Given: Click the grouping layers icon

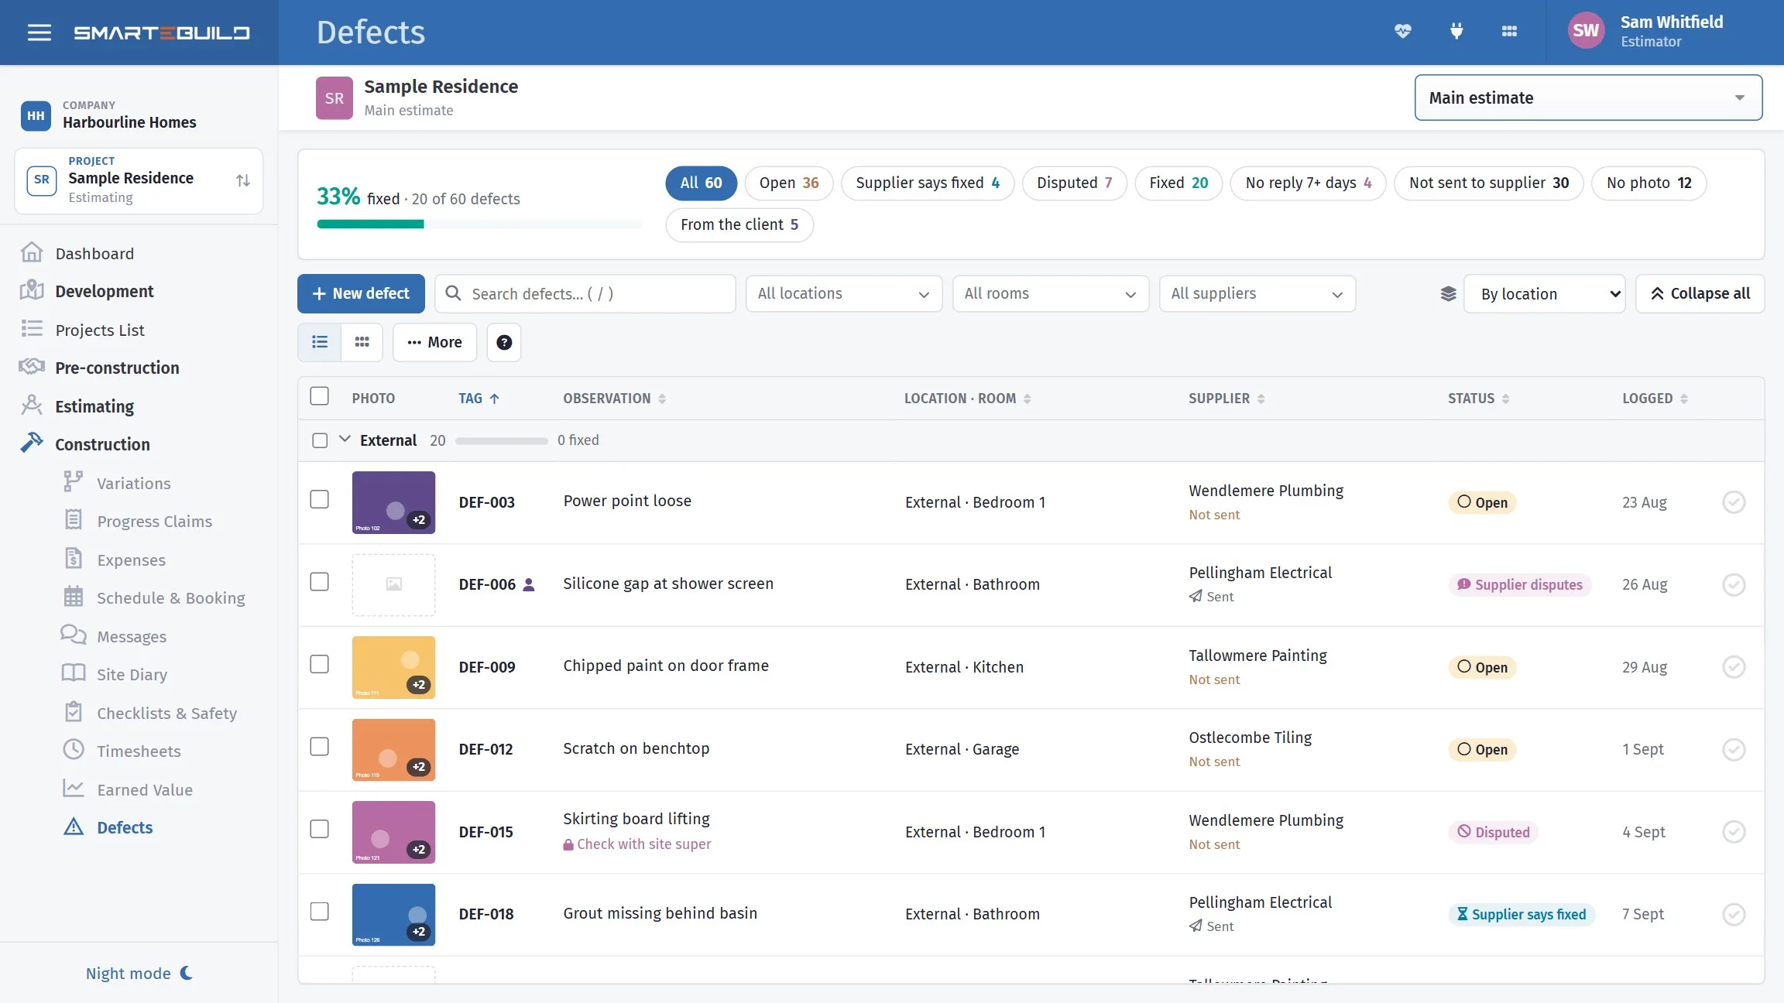Looking at the screenshot, I should pyautogui.click(x=1448, y=294).
